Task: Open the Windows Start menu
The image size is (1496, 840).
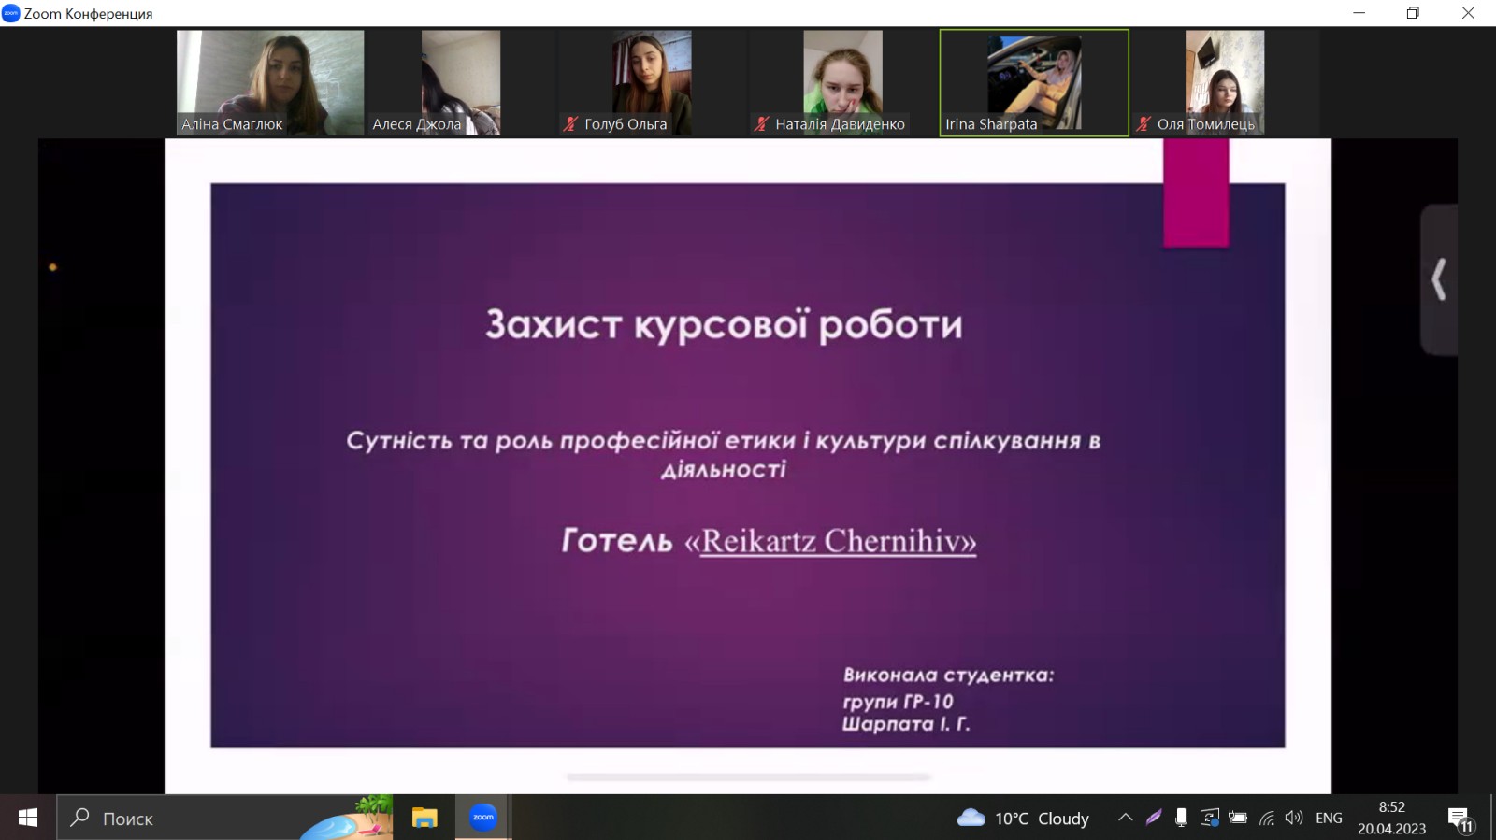Action: click(x=28, y=818)
